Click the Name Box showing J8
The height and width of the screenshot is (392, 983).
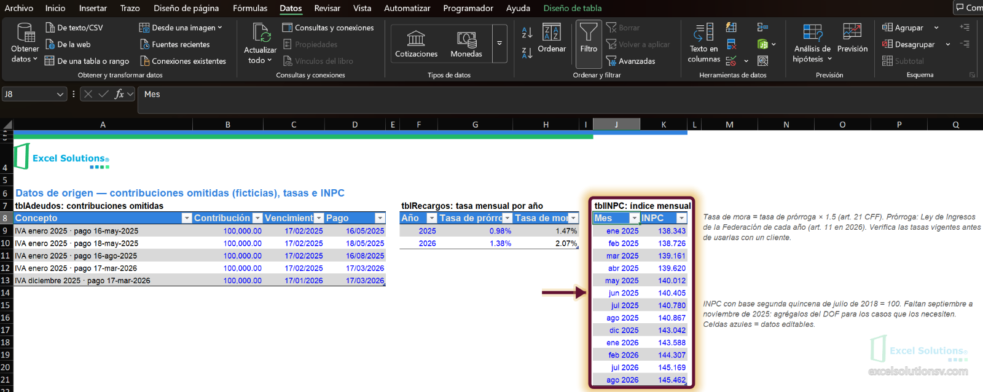coord(28,94)
